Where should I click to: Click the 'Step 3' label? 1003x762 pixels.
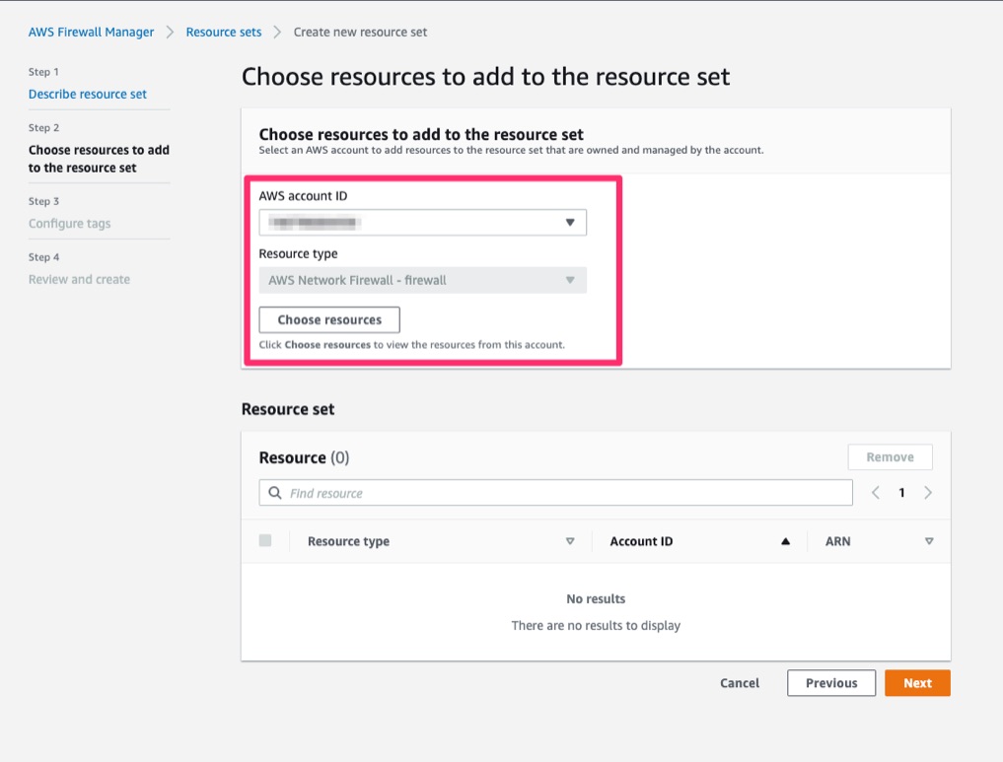(43, 201)
